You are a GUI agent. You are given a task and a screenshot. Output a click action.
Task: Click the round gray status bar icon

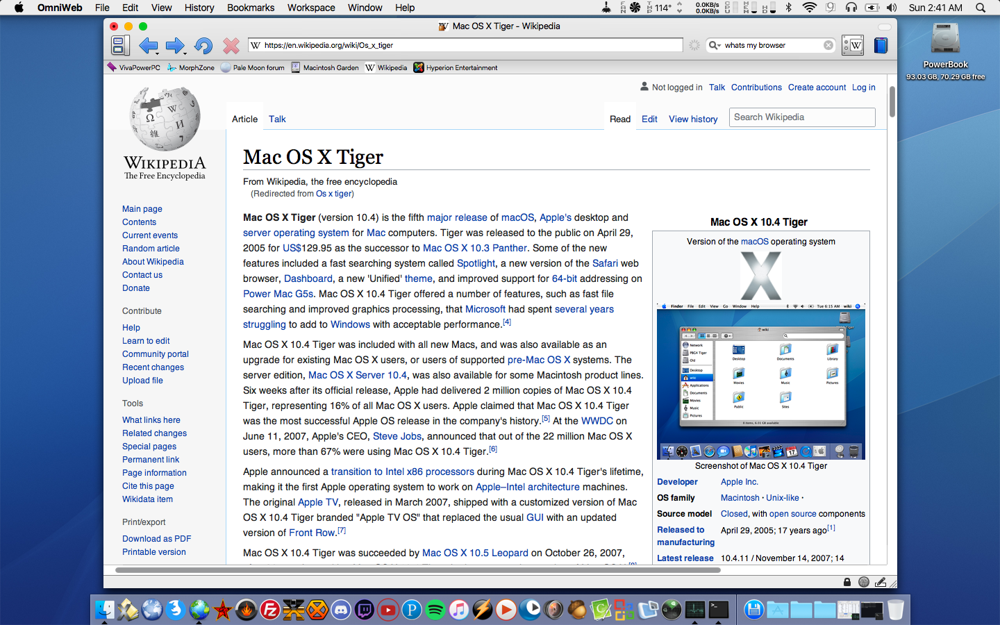pos(864,582)
